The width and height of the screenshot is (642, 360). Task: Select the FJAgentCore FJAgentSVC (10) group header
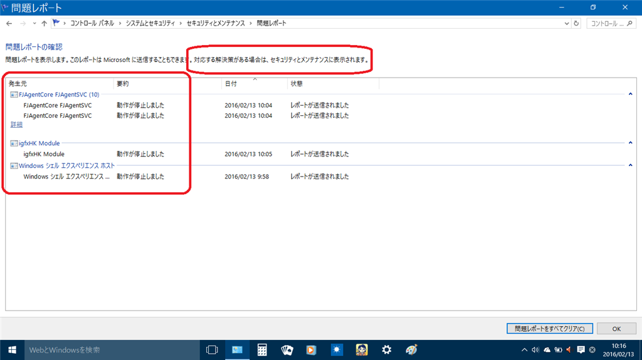[59, 95]
